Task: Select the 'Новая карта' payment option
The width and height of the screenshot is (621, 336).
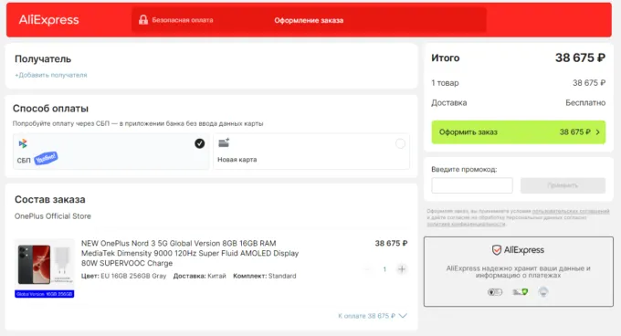Action: (x=311, y=152)
